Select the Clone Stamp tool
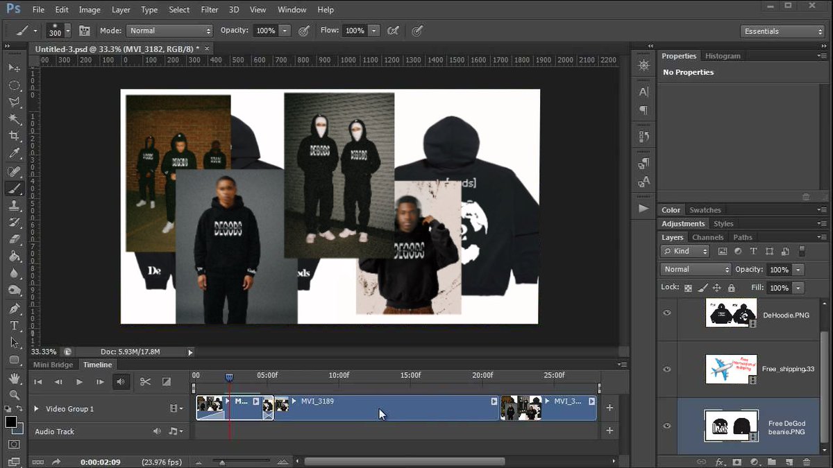This screenshot has height=468, width=833. point(14,206)
